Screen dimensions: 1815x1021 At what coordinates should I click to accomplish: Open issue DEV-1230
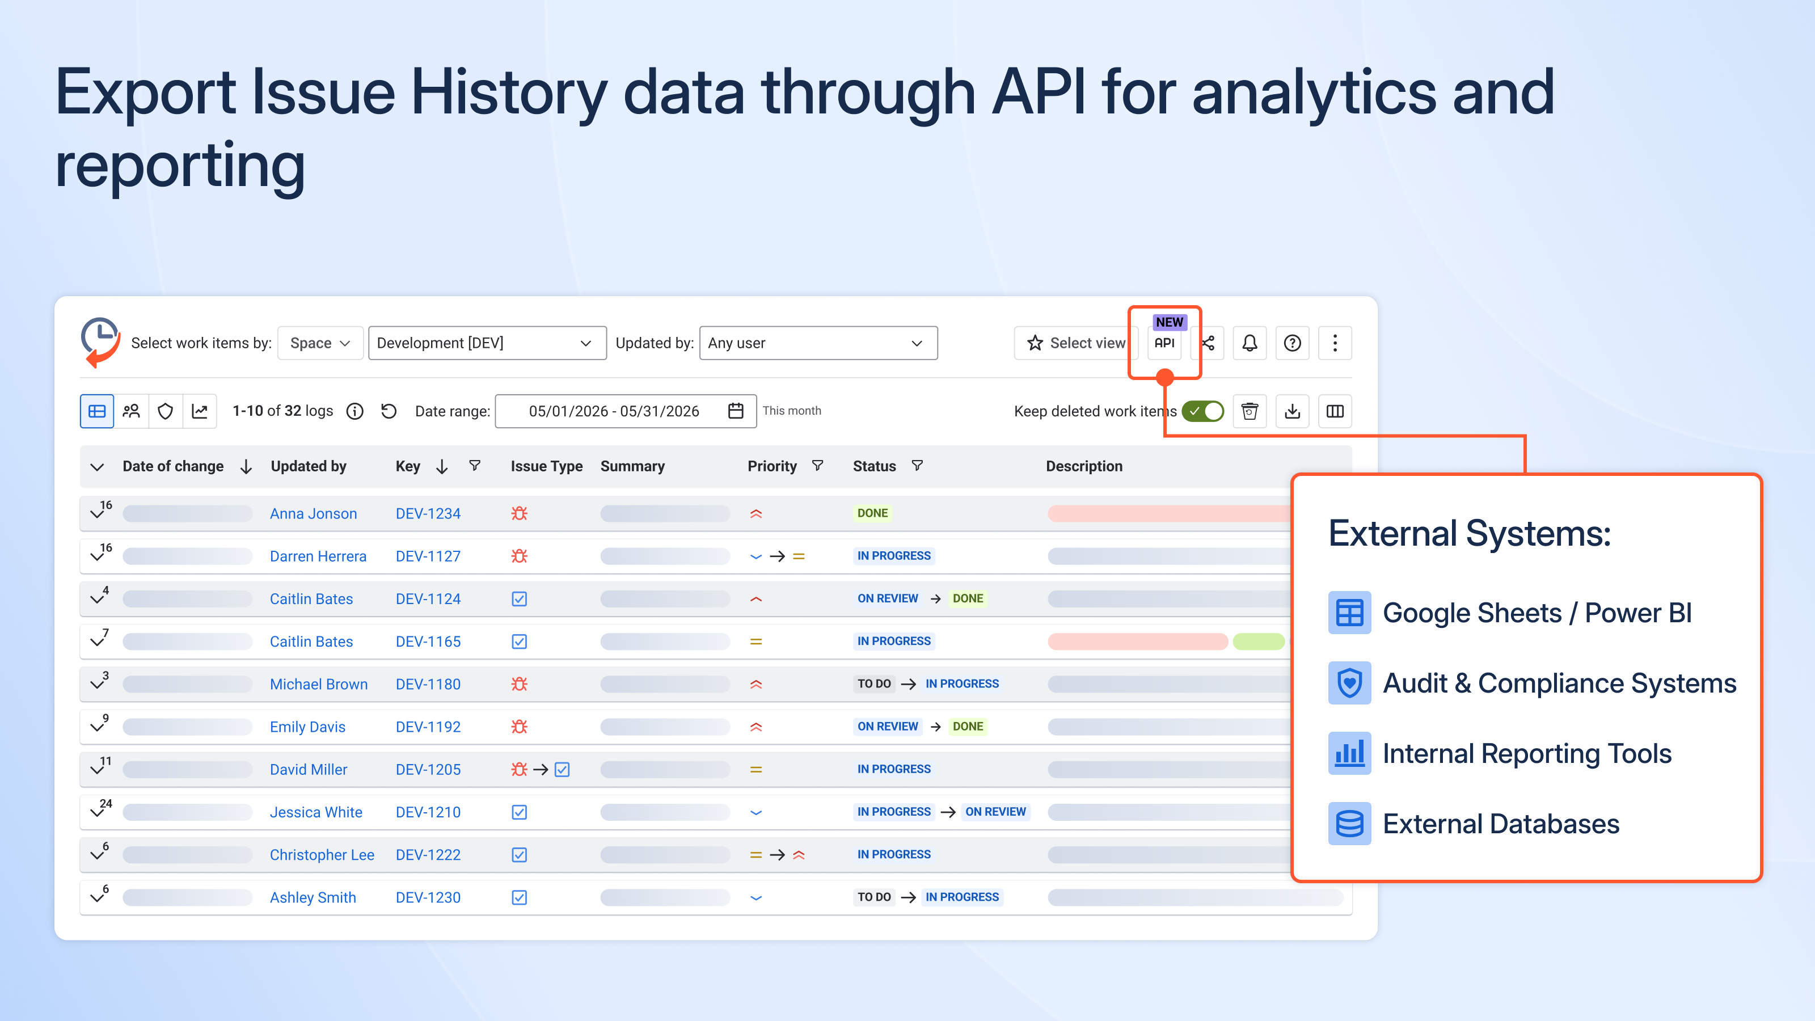tap(428, 897)
